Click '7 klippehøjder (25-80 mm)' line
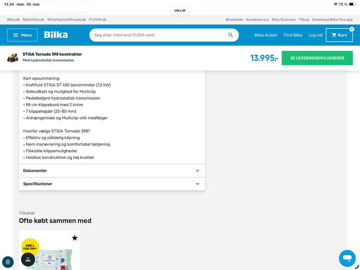The width and height of the screenshot is (360, 270). [50, 111]
